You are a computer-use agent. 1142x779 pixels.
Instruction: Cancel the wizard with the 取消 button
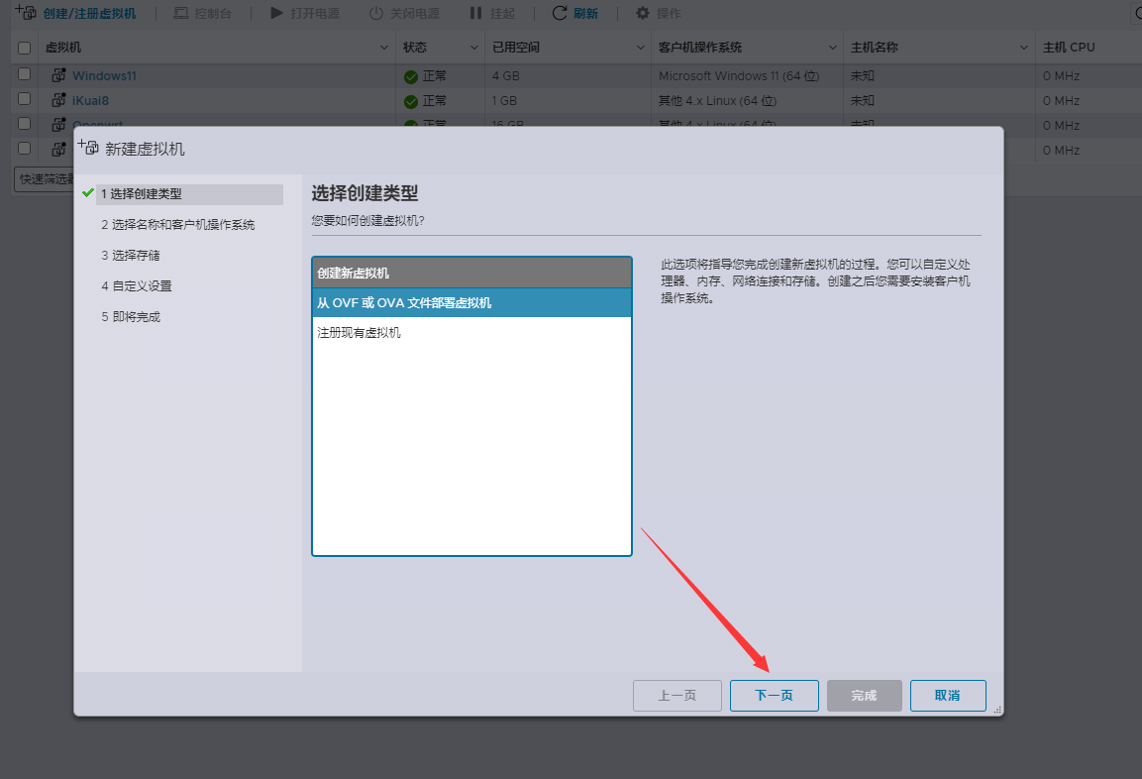point(947,696)
